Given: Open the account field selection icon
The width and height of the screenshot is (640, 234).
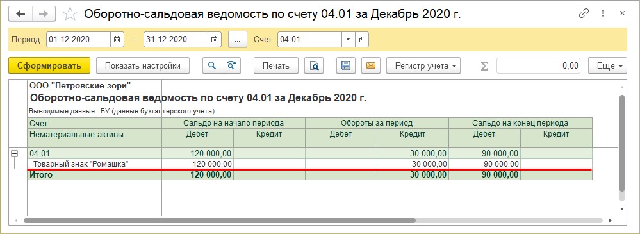Looking at the screenshot, I should pos(361,40).
